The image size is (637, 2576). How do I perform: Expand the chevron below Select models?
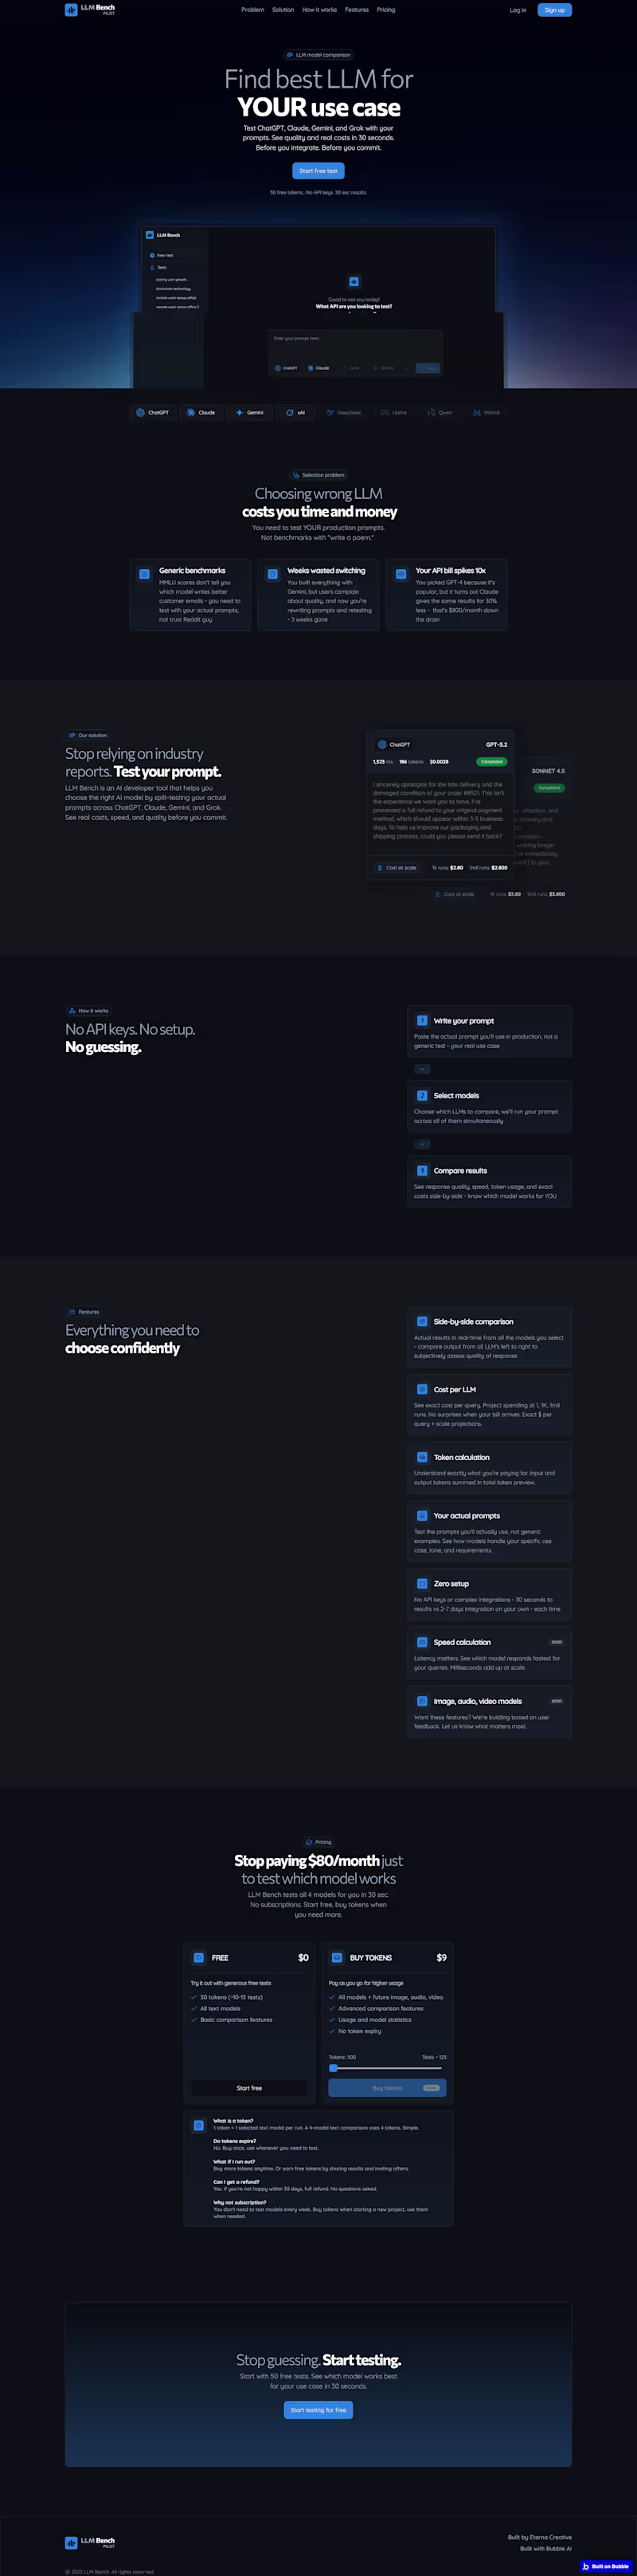tap(421, 1144)
